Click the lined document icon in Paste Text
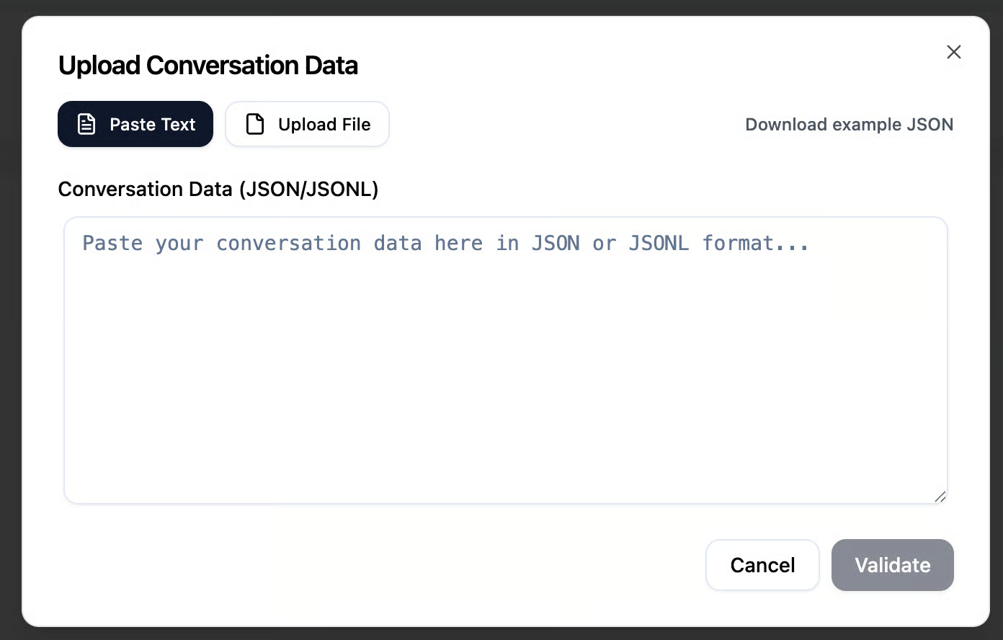The width and height of the screenshot is (1003, 640). 86,124
